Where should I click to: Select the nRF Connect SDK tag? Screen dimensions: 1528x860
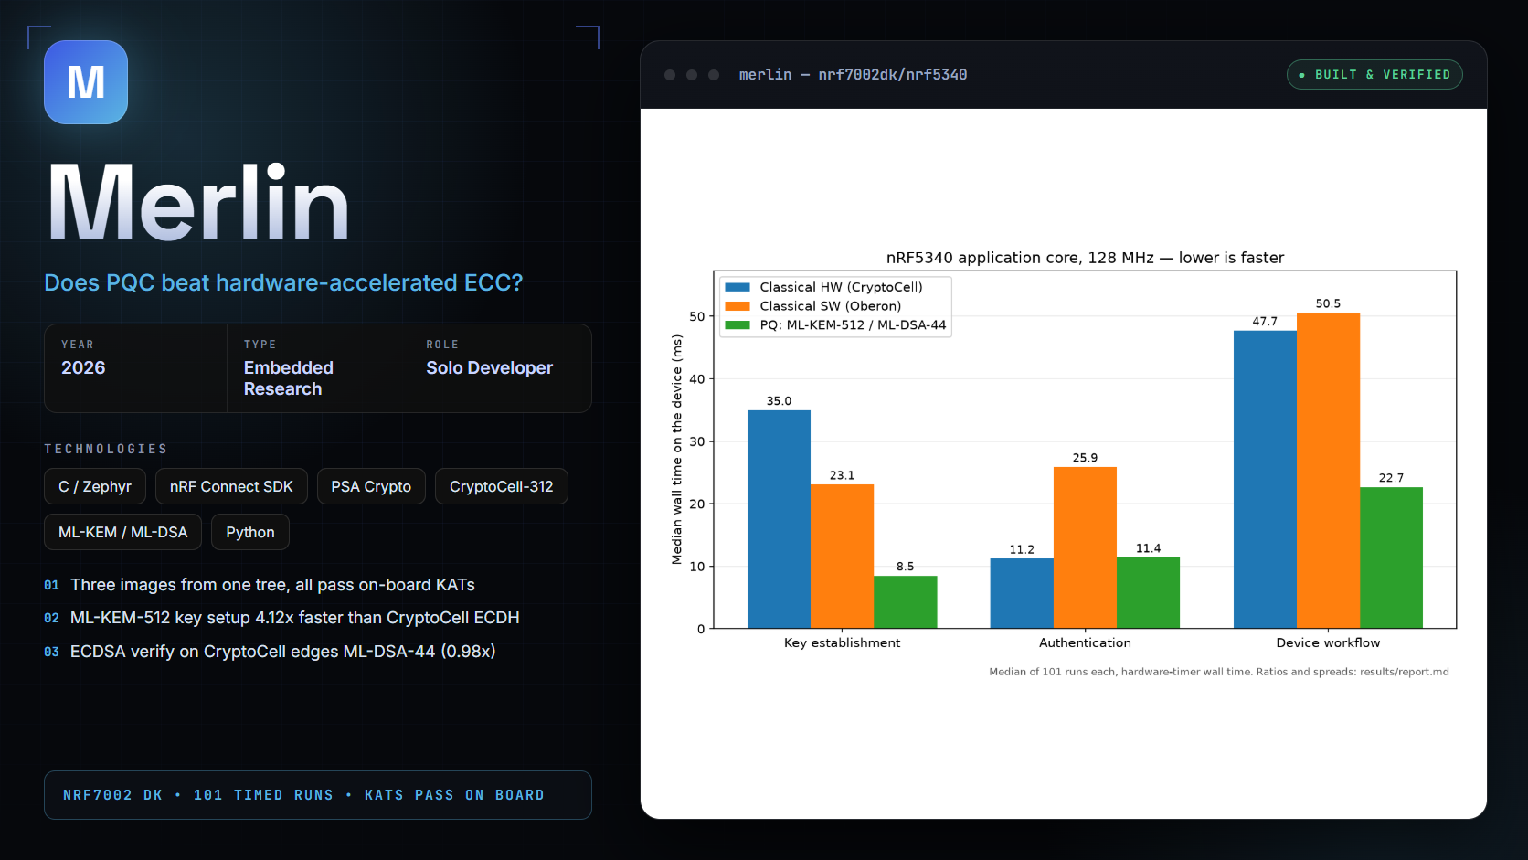pyautogui.click(x=231, y=486)
